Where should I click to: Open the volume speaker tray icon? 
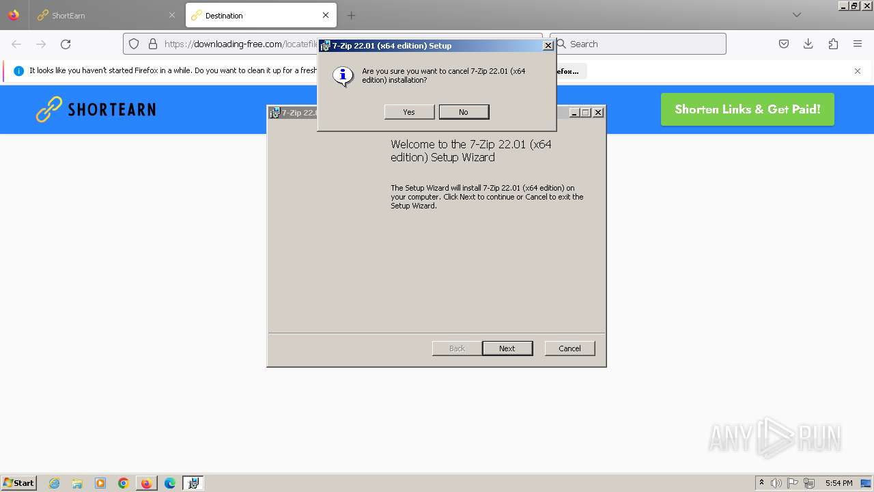776,483
